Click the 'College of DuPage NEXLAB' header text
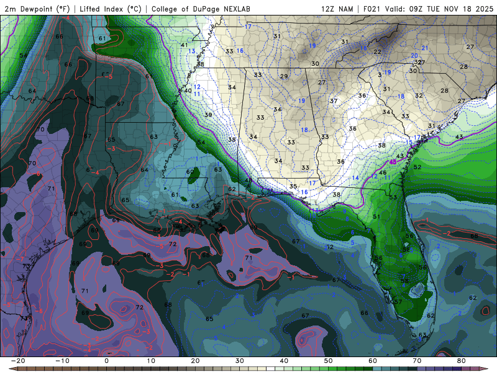Viewport: 497px width, 372px height. (201, 9)
